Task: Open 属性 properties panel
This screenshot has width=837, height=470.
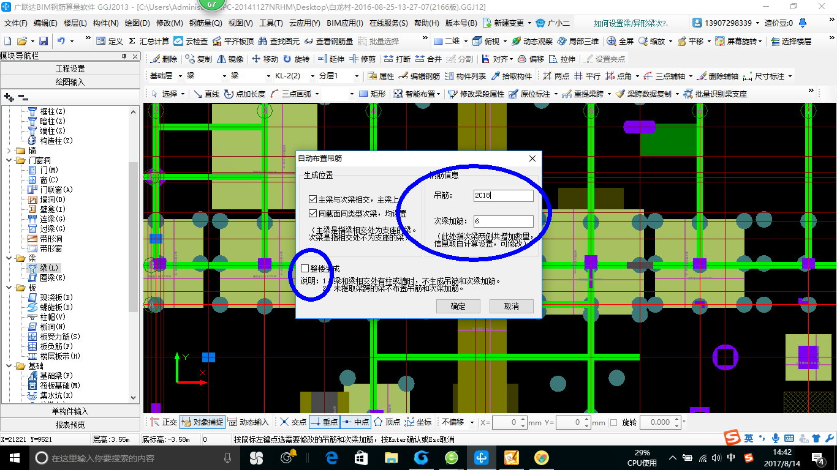Action: [x=381, y=76]
